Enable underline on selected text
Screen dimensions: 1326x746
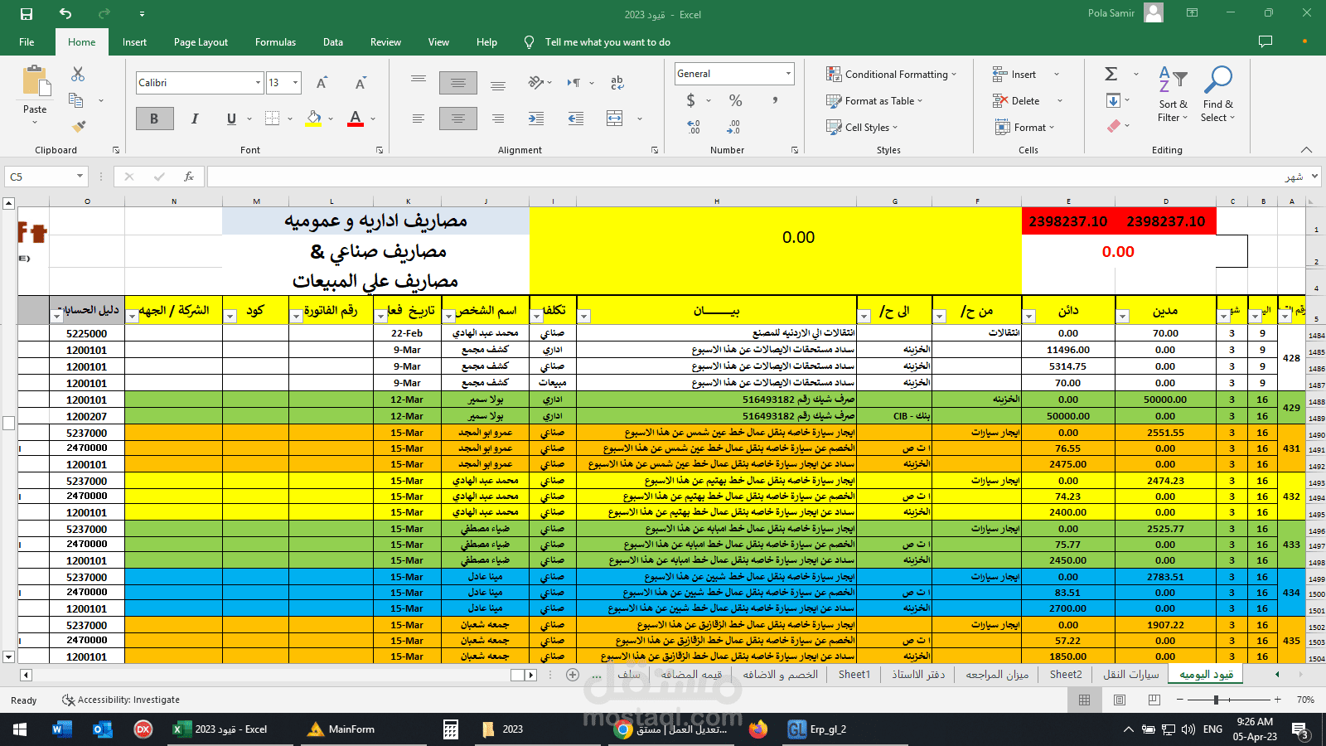230,118
